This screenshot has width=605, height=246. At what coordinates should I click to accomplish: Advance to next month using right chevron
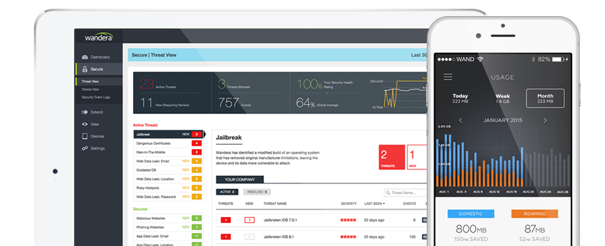tap(544, 120)
